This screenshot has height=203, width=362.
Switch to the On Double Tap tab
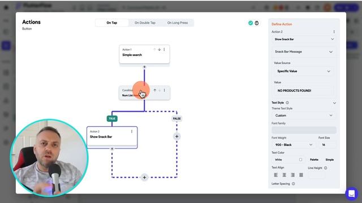[x=145, y=23]
